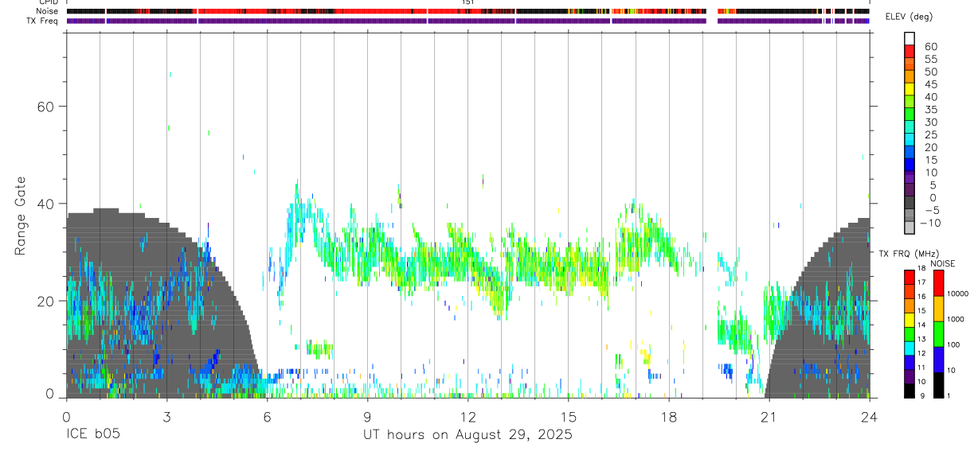This screenshot has height=451, width=978.
Task: Click the NOISE legend value 1000
Action: coord(957,320)
